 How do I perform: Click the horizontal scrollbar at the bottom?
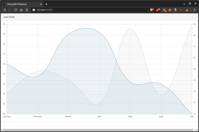98,130
